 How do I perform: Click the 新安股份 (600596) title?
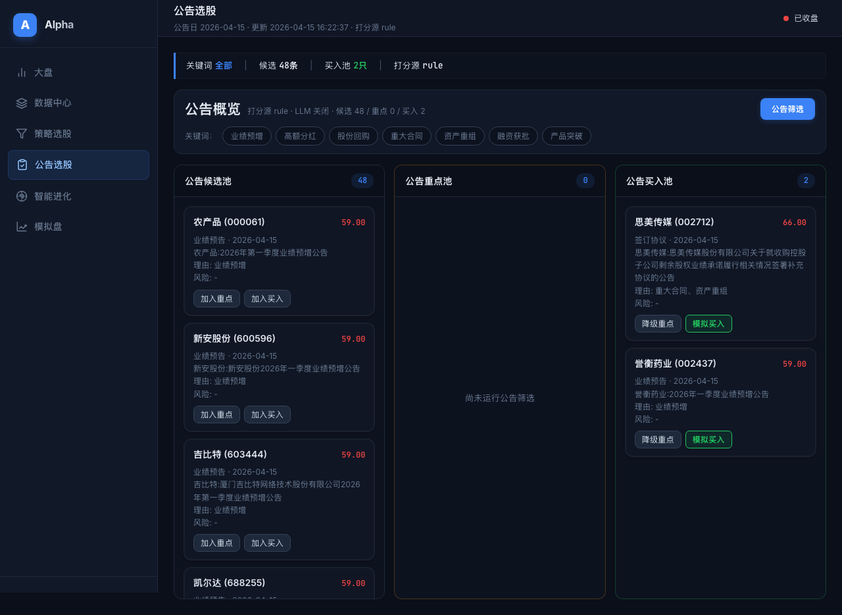pyautogui.click(x=234, y=338)
